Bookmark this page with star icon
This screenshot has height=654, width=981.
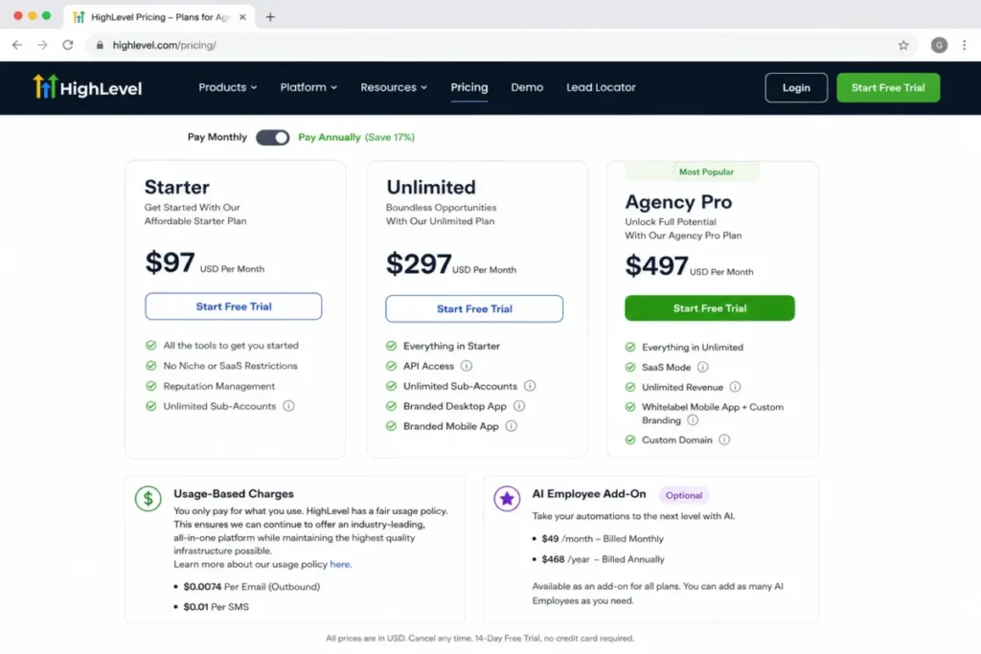[902, 45]
